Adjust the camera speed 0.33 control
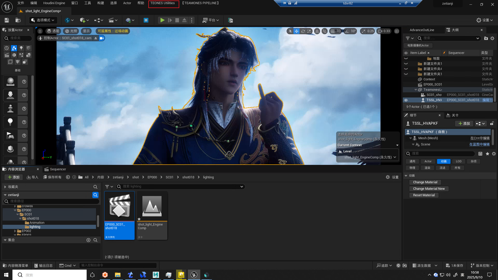Viewport: 498px width, 280px height. [384, 31]
